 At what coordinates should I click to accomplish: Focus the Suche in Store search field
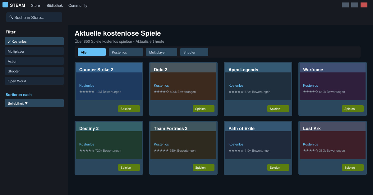click(x=34, y=17)
